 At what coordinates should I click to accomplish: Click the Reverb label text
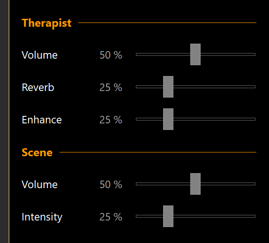[x=38, y=87]
